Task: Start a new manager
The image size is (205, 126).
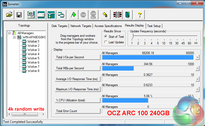Action: pyautogui.click(x=31, y=15)
